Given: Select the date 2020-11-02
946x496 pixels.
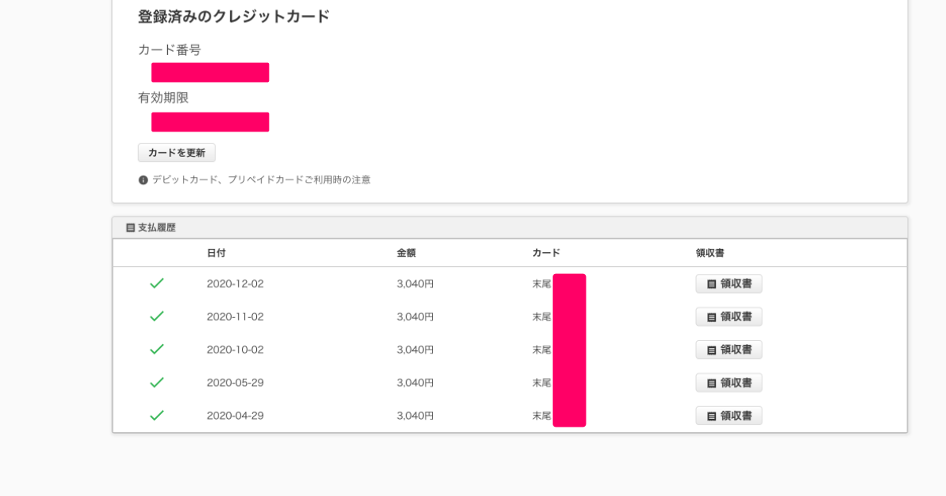Looking at the screenshot, I should point(235,317).
